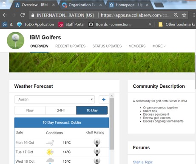Open the zoom magnifier icon in address bar

[176, 15]
